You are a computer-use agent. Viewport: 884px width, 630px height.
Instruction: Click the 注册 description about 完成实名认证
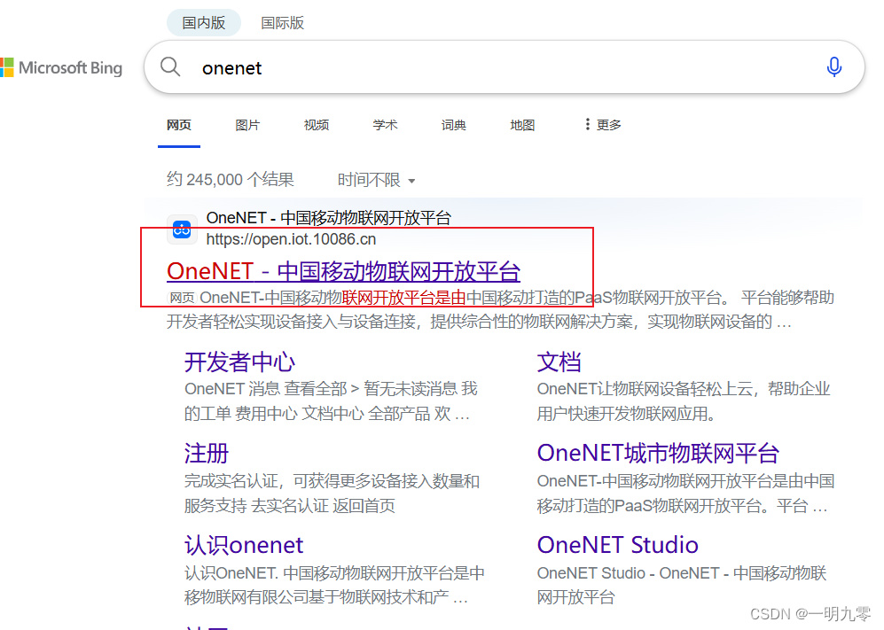332,493
